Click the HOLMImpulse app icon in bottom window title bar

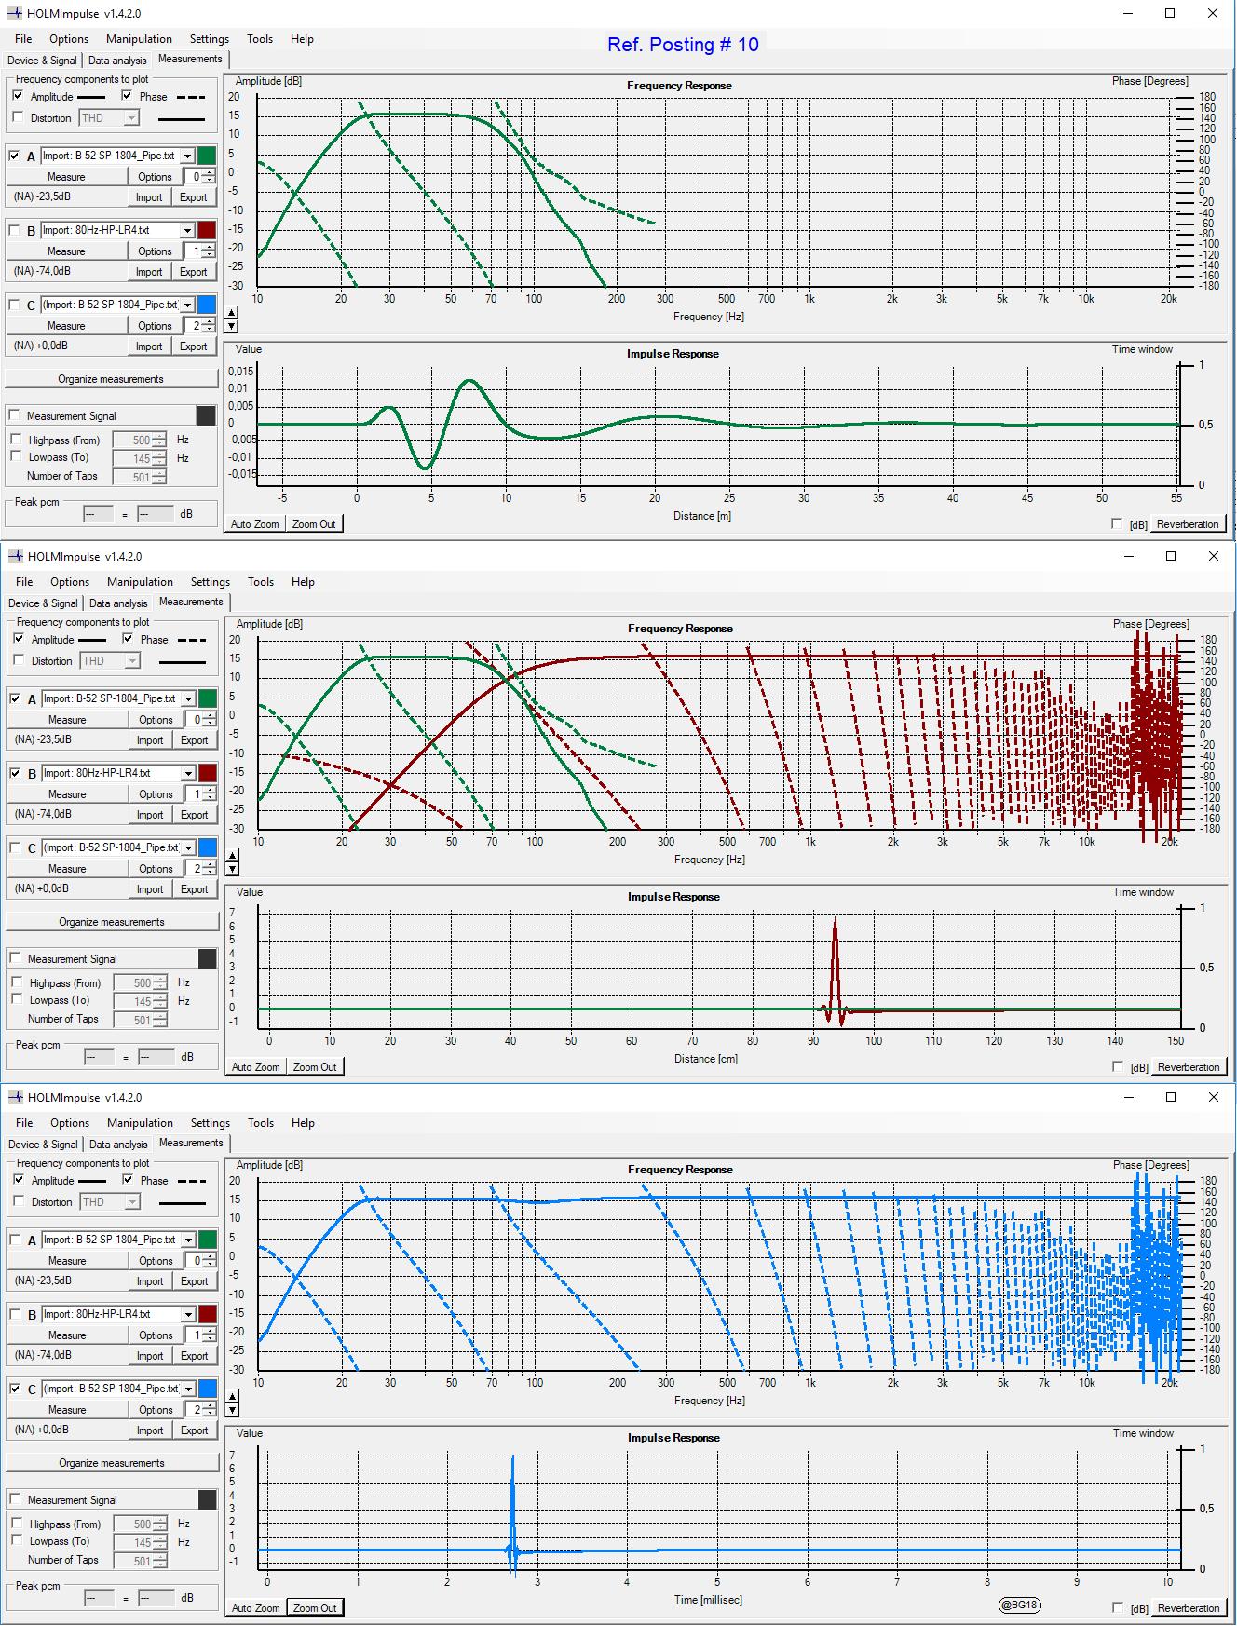coord(16,1097)
